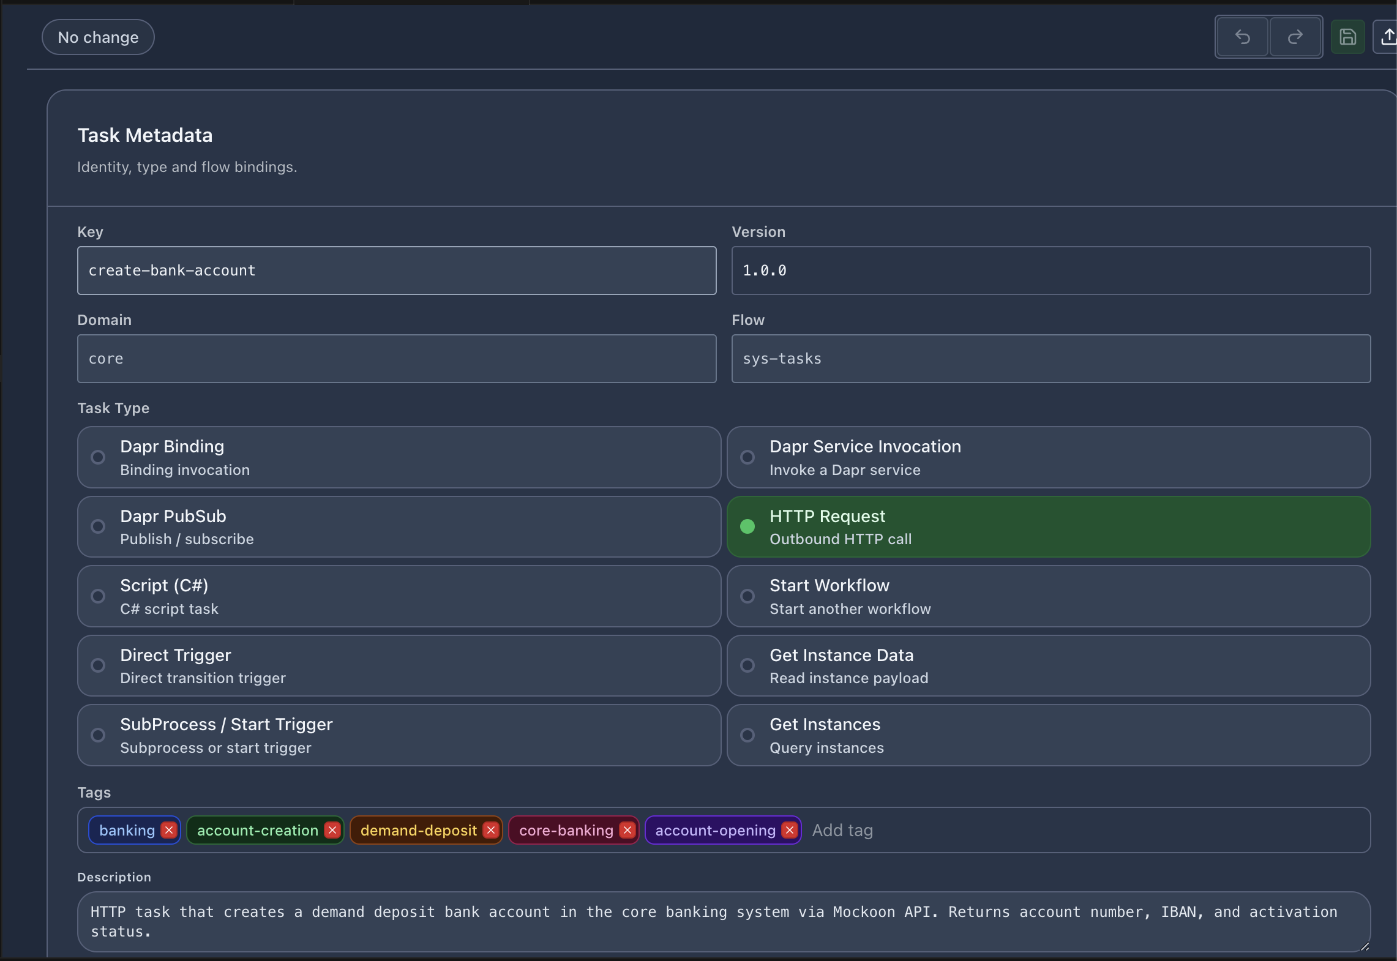Select Get Instances task type
This screenshot has width=1397, height=961.
click(1049, 735)
